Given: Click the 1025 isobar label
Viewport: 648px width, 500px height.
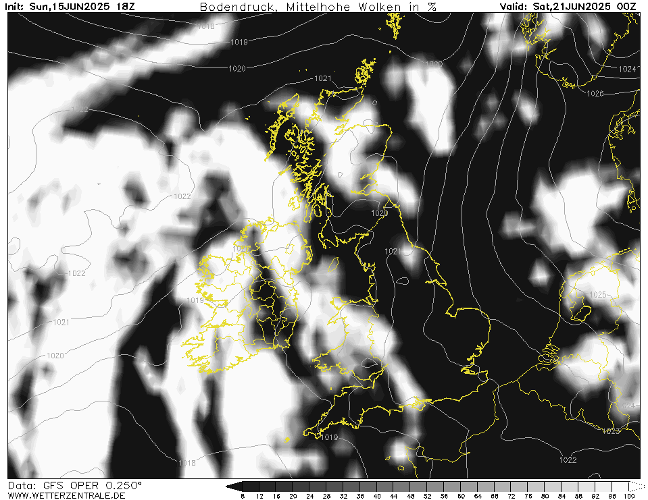Looking at the screenshot, I should pyautogui.click(x=597, y=295).
